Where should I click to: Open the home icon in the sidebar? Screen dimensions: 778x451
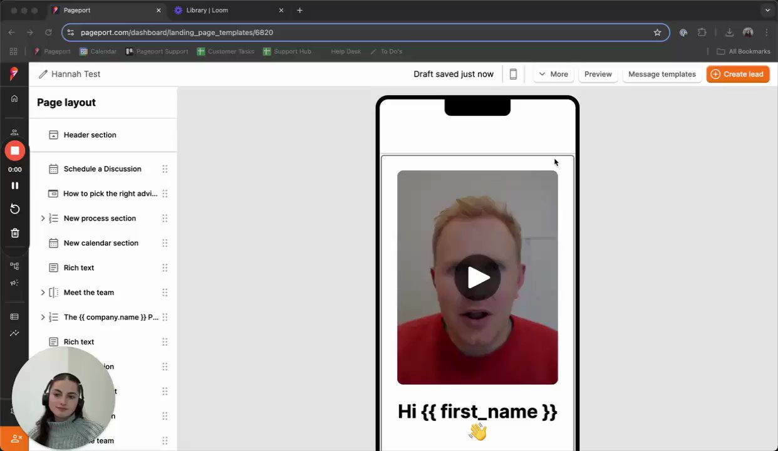tap(14, 98)
